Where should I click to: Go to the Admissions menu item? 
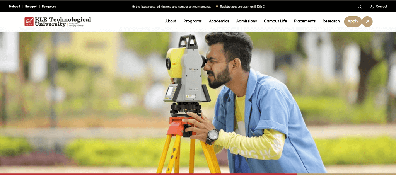coord(246,21)
